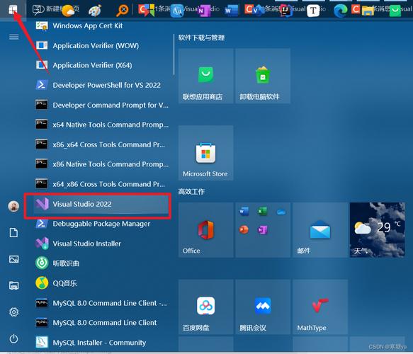Screen dimensions: 413x354
Task: Open MySQL 8.0 Command Line Client
Action: point(101,323)
